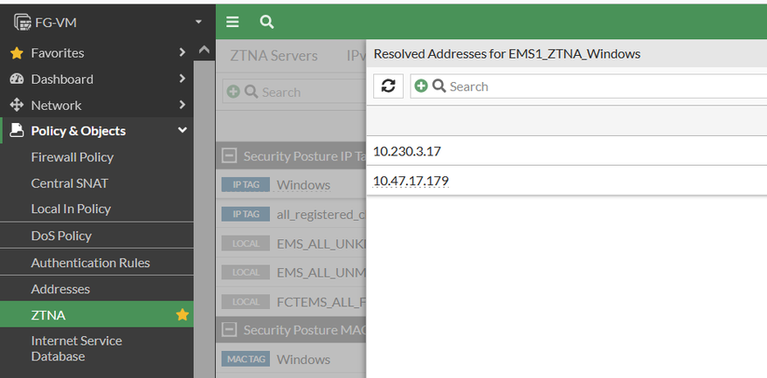Click the magnifier search icon in green header

tap(266, 22)
